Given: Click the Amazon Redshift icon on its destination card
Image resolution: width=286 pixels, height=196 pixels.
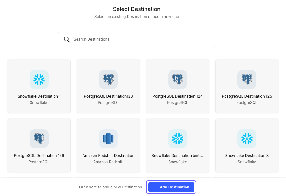Looking at the screenshot, I should click(108, 139).
